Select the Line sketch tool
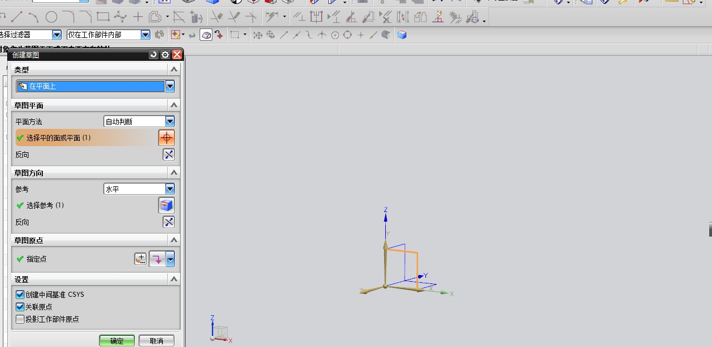Image resolution: width=712 pixels, height=347 pixels. pos(17,17)
